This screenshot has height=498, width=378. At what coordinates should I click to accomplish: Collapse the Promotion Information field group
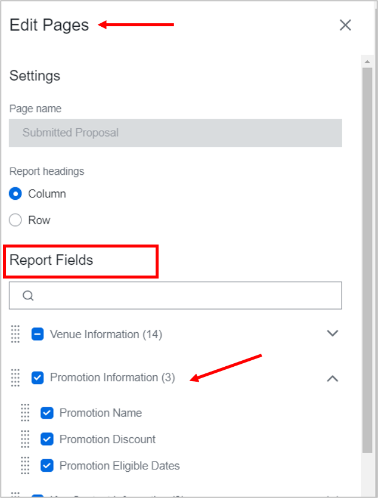pyautogui.click(x=333, y=378)
